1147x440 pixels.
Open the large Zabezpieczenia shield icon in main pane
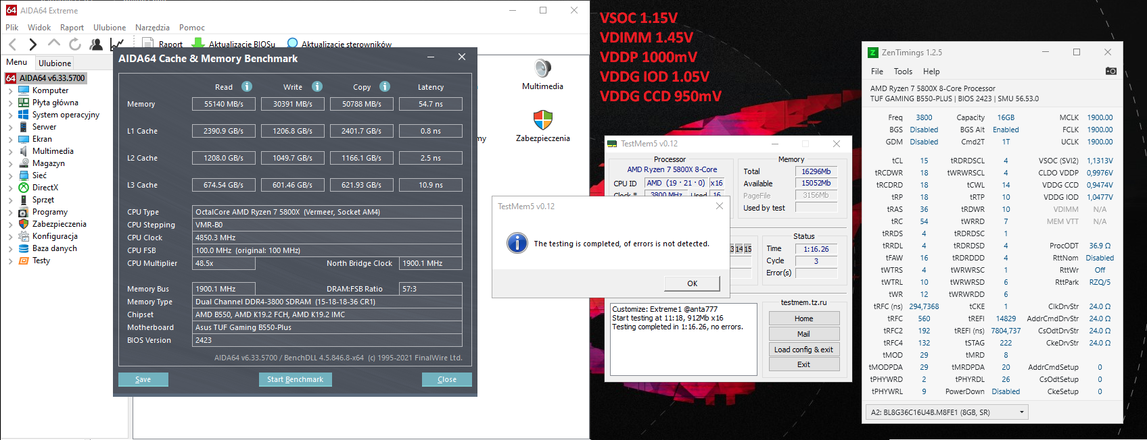(542, 126)
